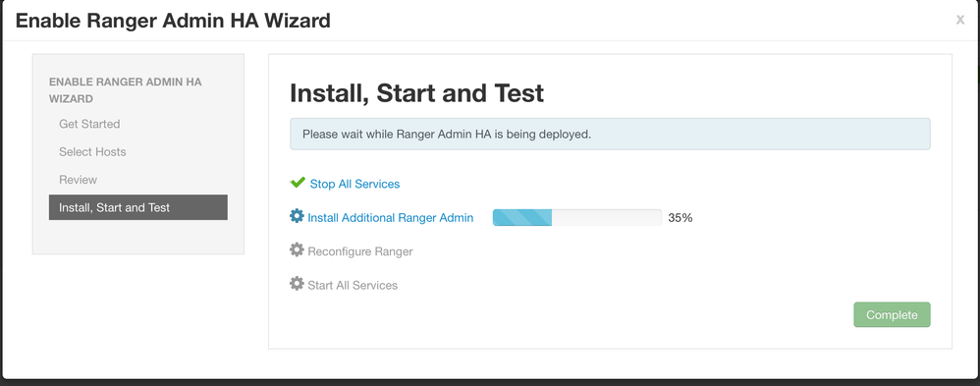Click the Start All Services step label
The image size is (980, 386).
click(x=353, y=285)
